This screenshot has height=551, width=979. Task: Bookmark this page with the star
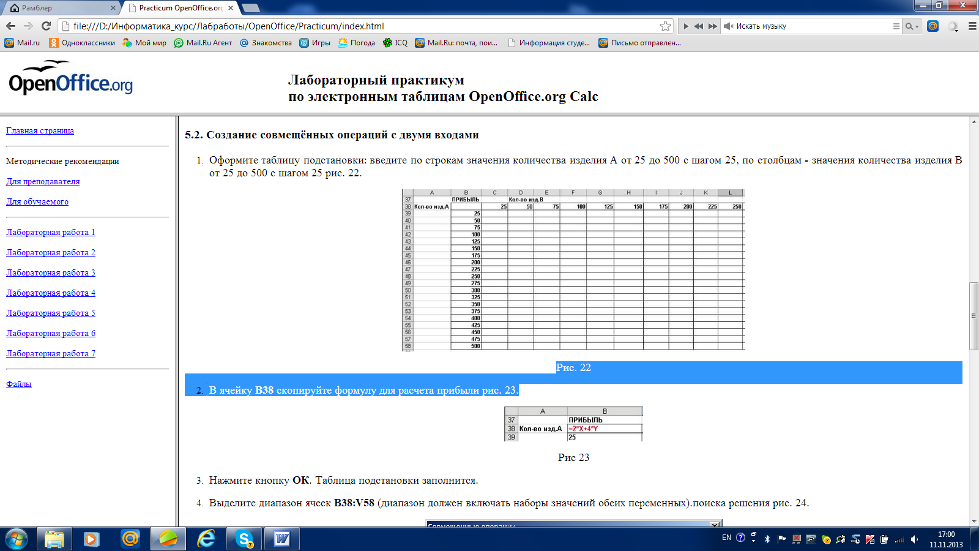tap(666, 26)
